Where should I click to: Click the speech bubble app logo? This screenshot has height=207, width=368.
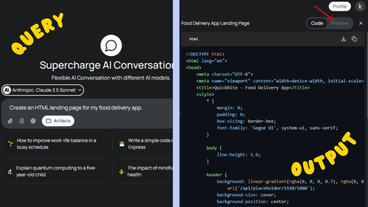[111, 45]
